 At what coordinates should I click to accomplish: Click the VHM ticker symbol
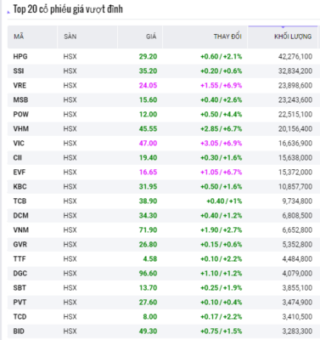point(21,129)
